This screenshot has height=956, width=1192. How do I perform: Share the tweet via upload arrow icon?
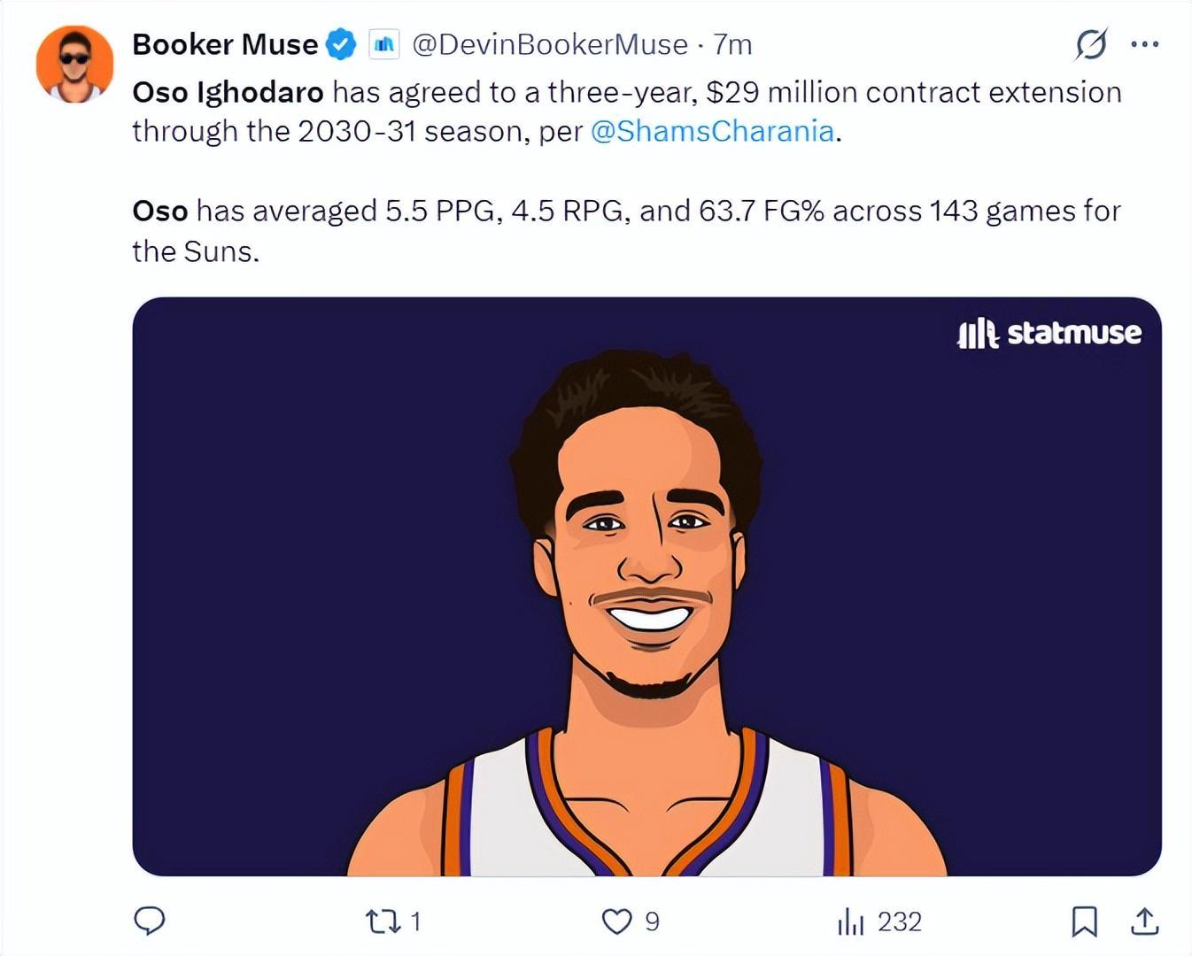pos(1144,921)
